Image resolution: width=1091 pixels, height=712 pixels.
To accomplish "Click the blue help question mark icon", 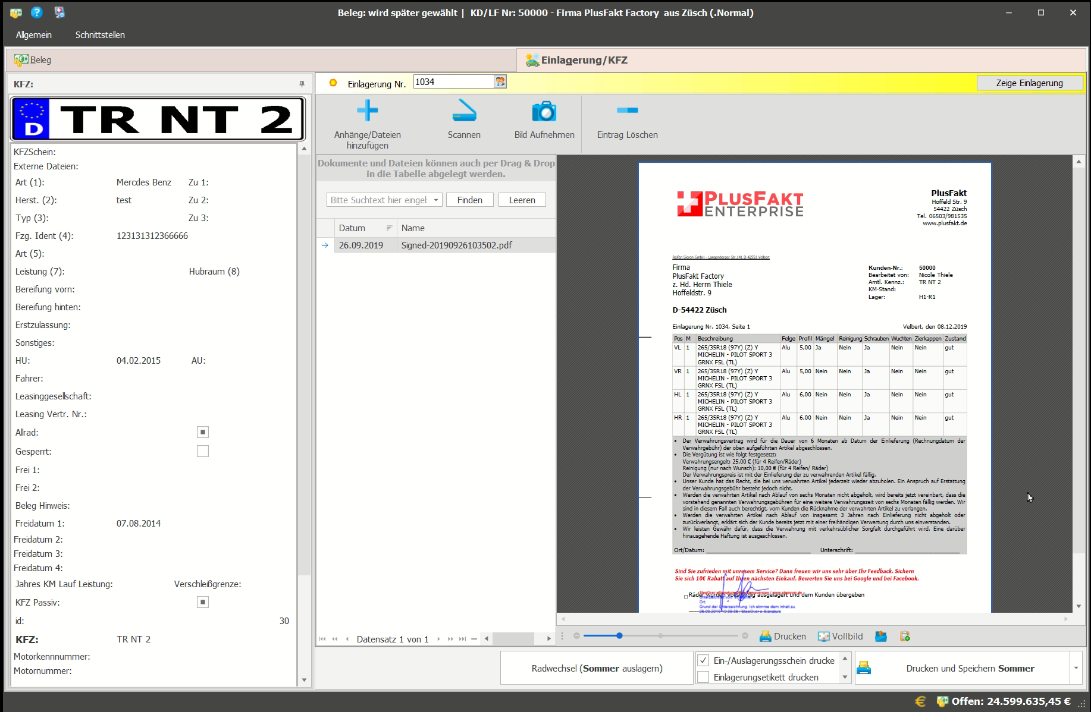I will (37, 12).
